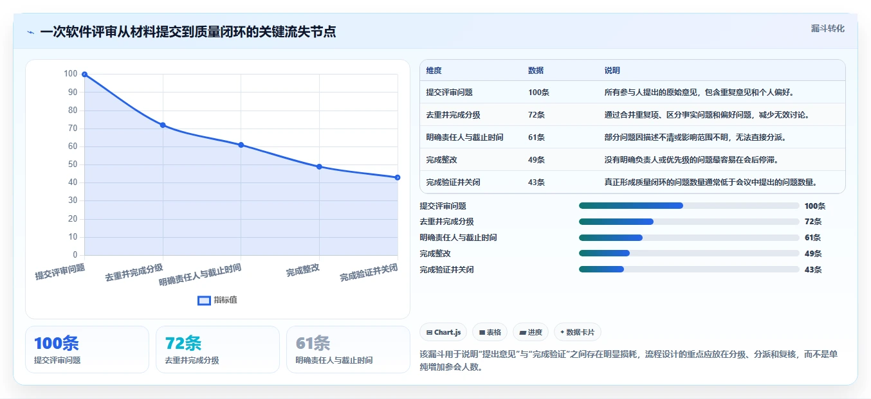Click the chart point at 完成验证并关闭 (43)
Screen dimensions: 871x399
point(398,177)
